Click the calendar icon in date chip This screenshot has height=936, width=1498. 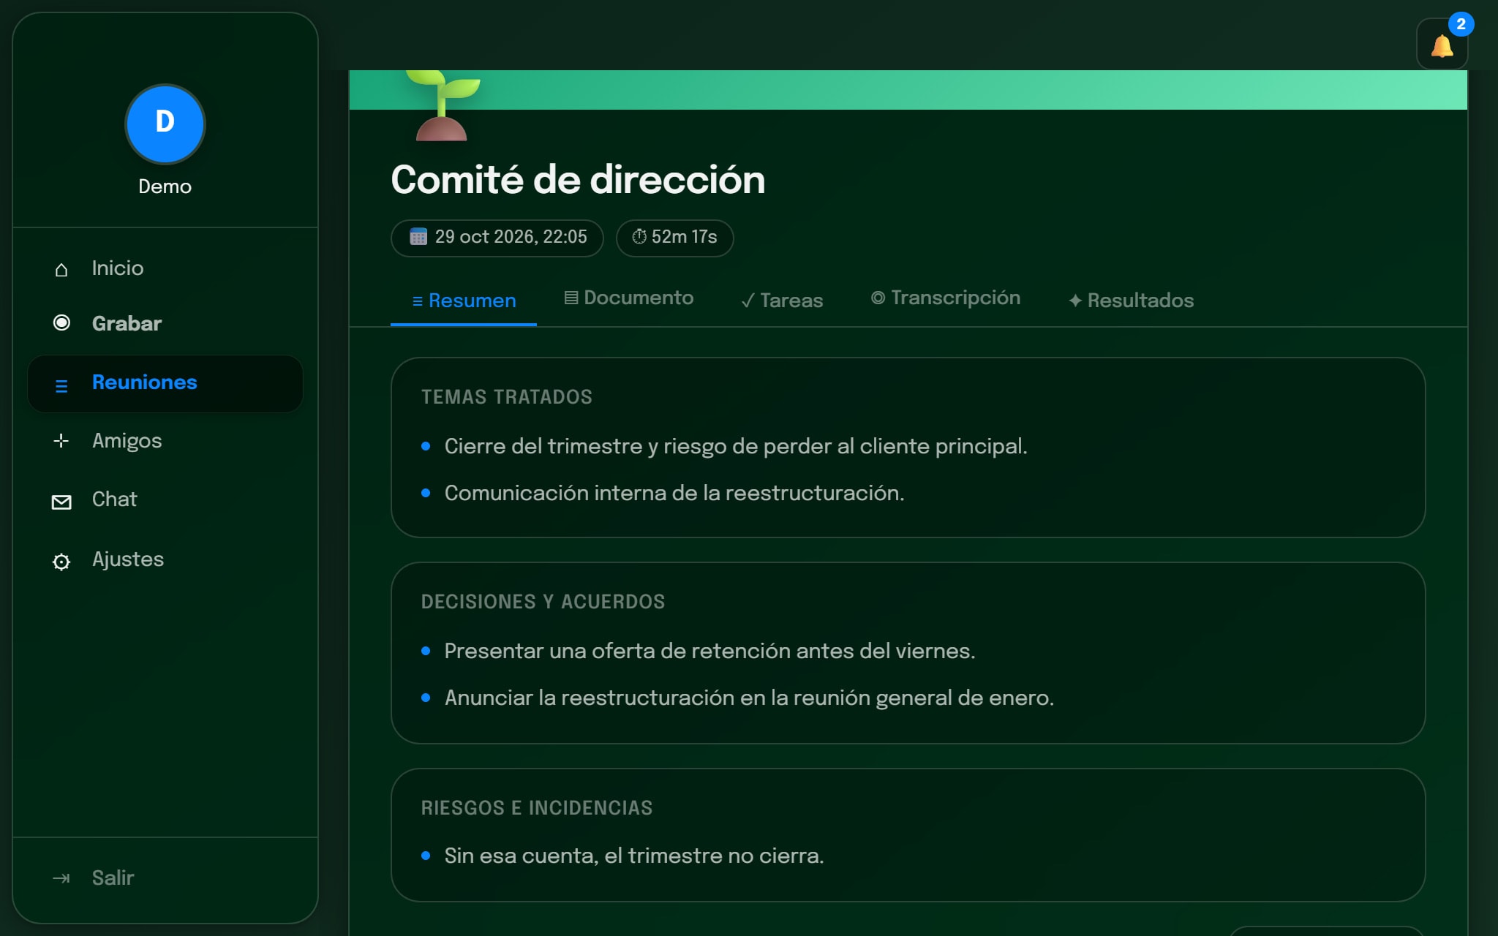pyautogui.click(x=418, y=237)
